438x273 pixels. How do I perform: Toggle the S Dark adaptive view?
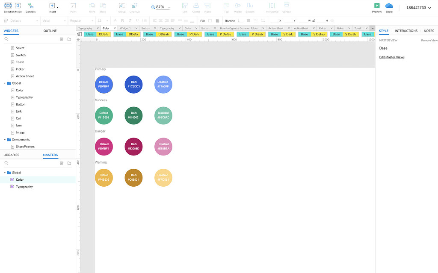(x=288, y=34)
